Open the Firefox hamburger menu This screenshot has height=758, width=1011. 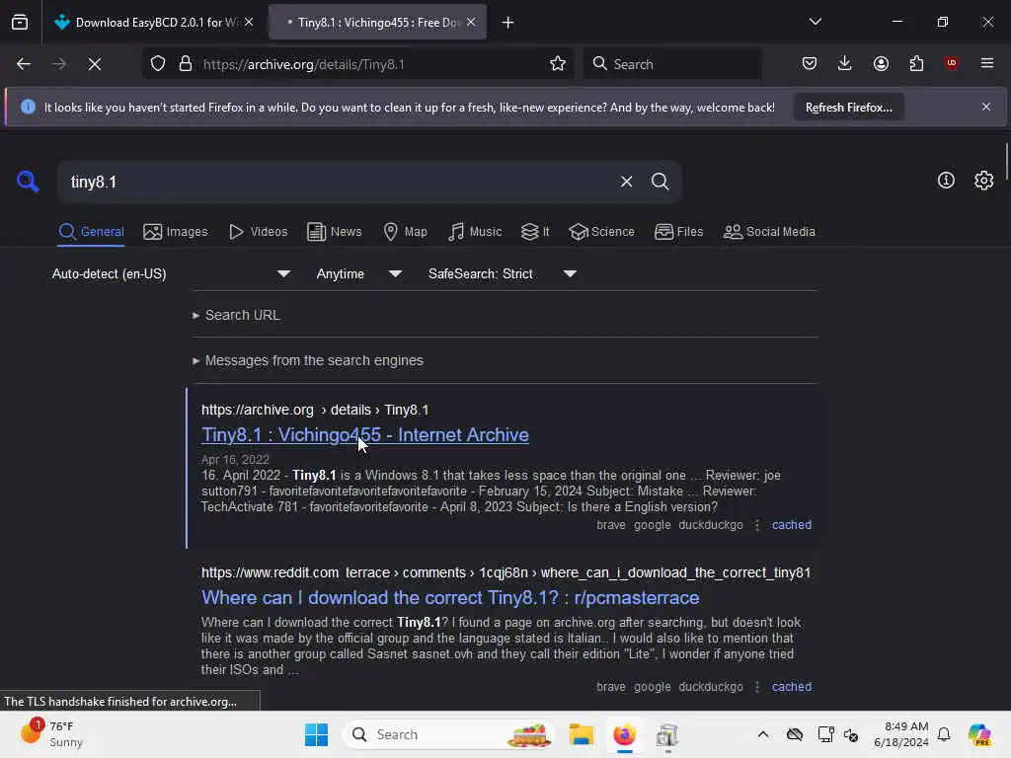coord(987,63)
